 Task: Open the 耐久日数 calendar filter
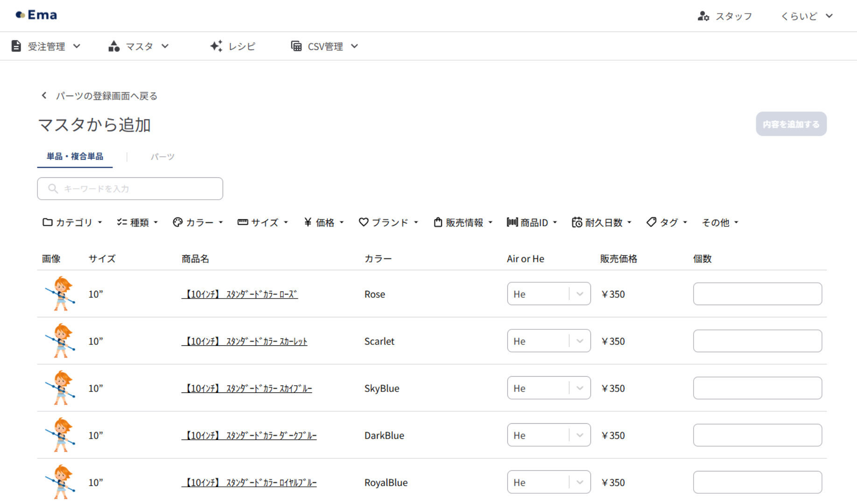pos(602,223)
